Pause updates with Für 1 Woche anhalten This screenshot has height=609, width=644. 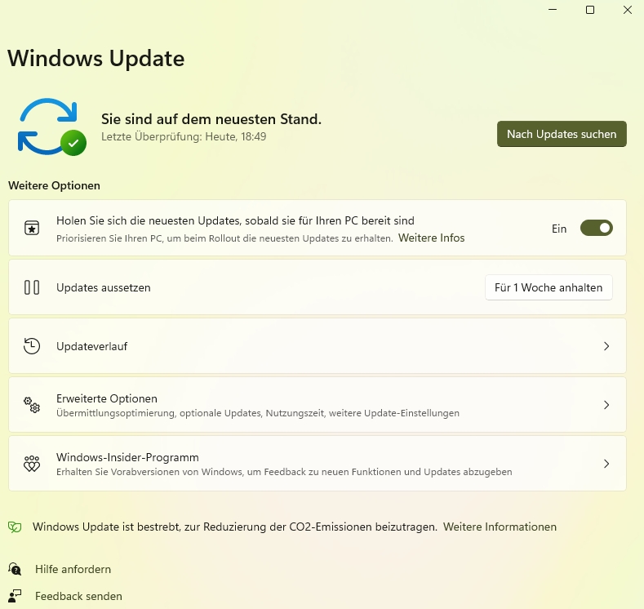point(549,287)
